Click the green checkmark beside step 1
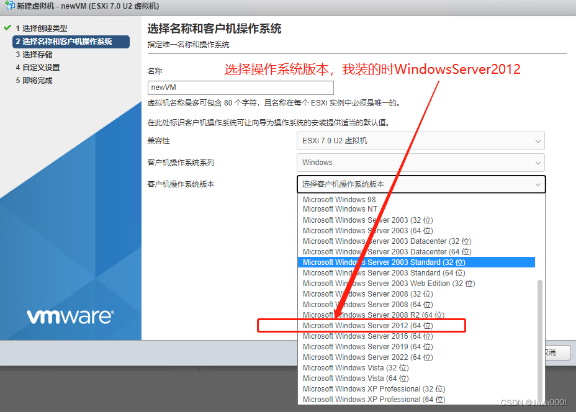Image resolution: width=576 pixels, height=412 pixels. (7, 27)
